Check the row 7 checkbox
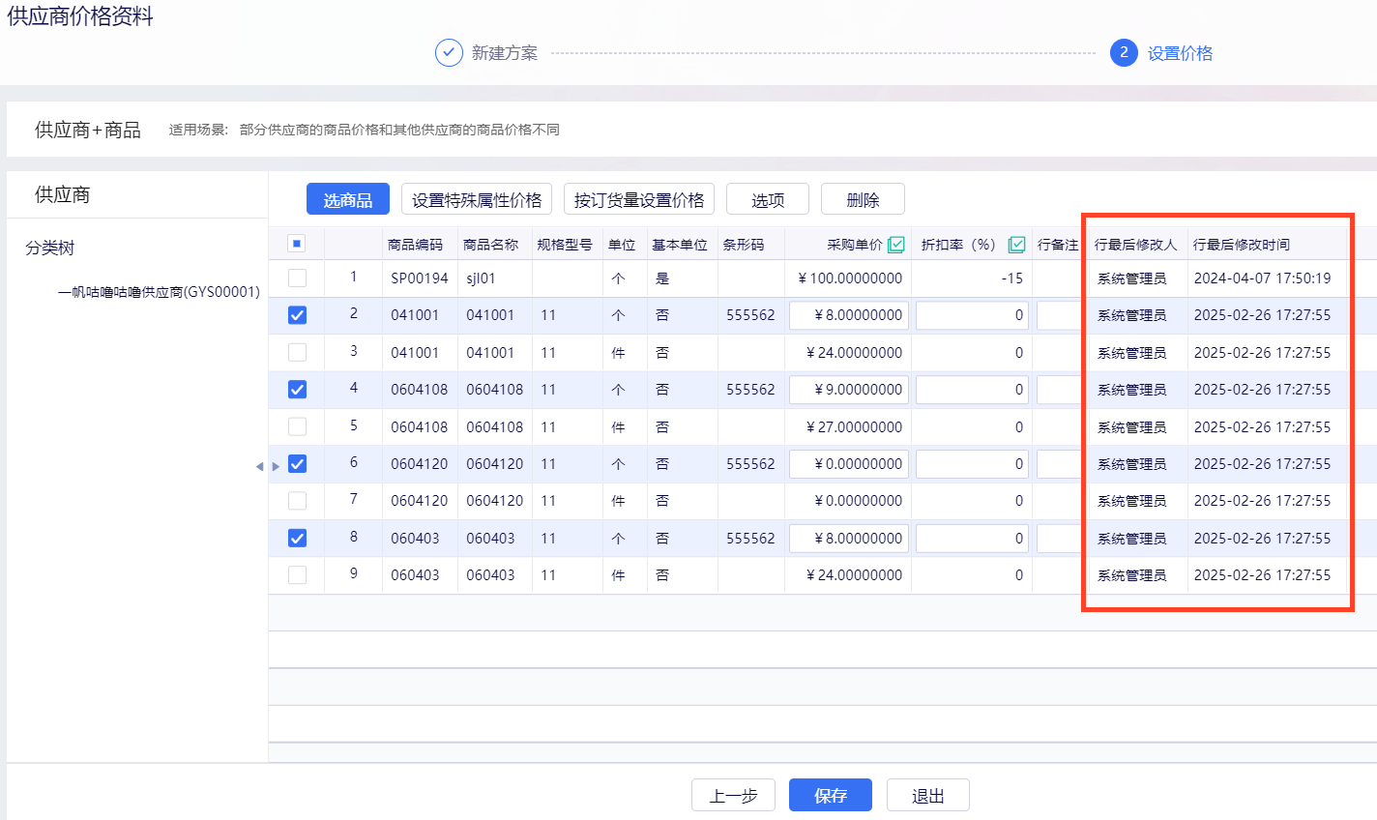1377x820 pixels. tap(297, 501)
